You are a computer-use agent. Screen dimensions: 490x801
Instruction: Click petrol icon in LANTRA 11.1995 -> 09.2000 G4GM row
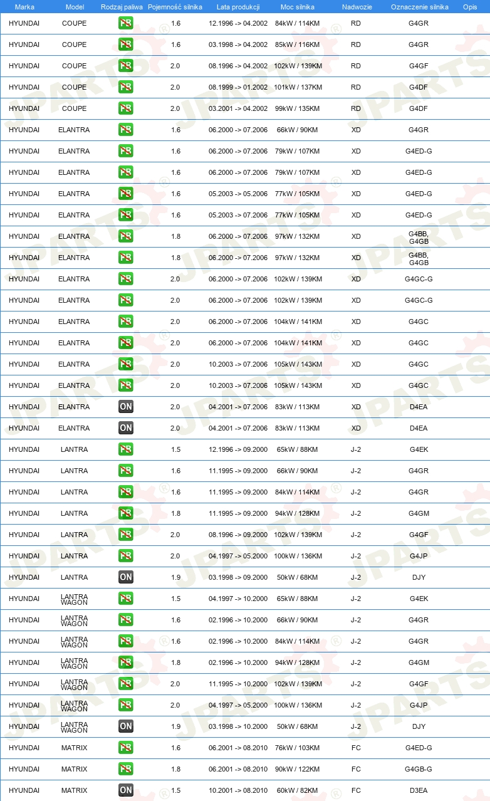125,513
